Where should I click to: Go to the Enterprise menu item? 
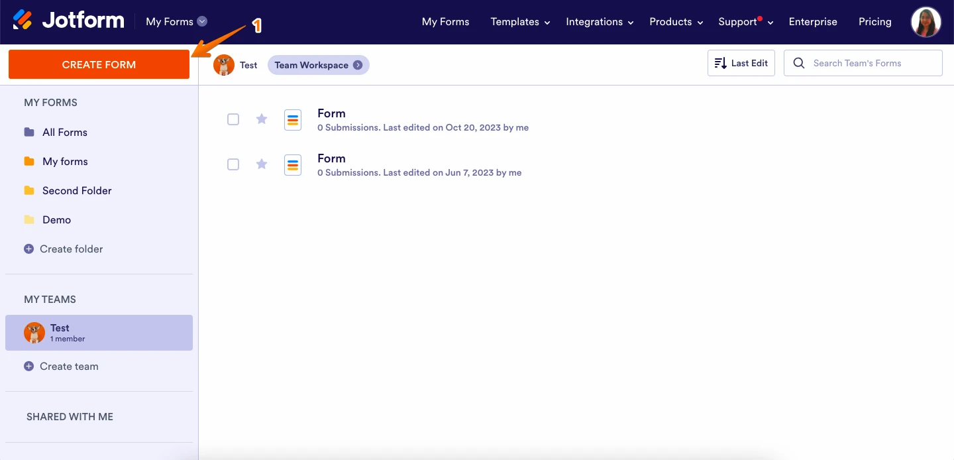[813, 22]
